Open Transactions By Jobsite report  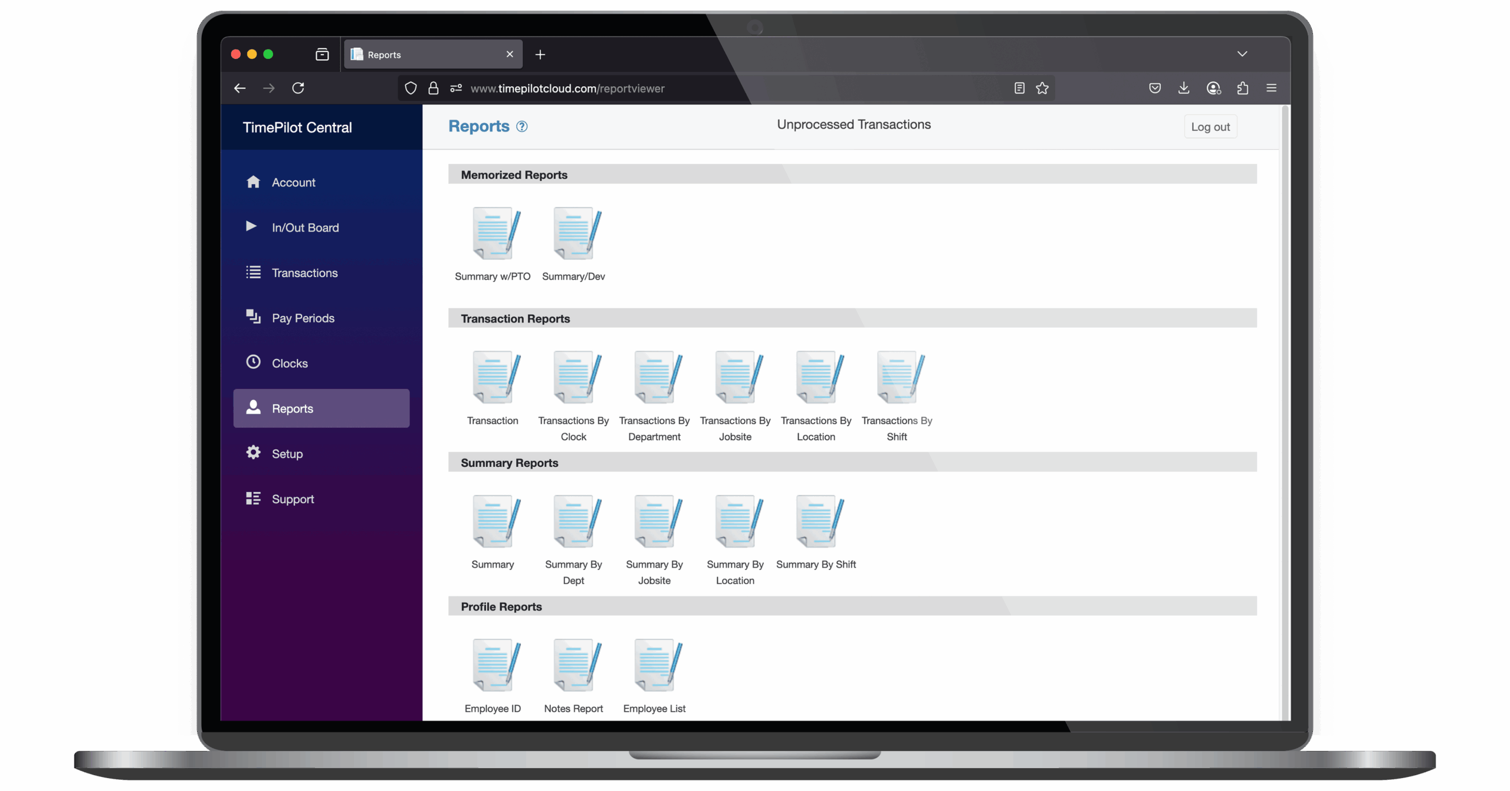(x=738, y=378)
